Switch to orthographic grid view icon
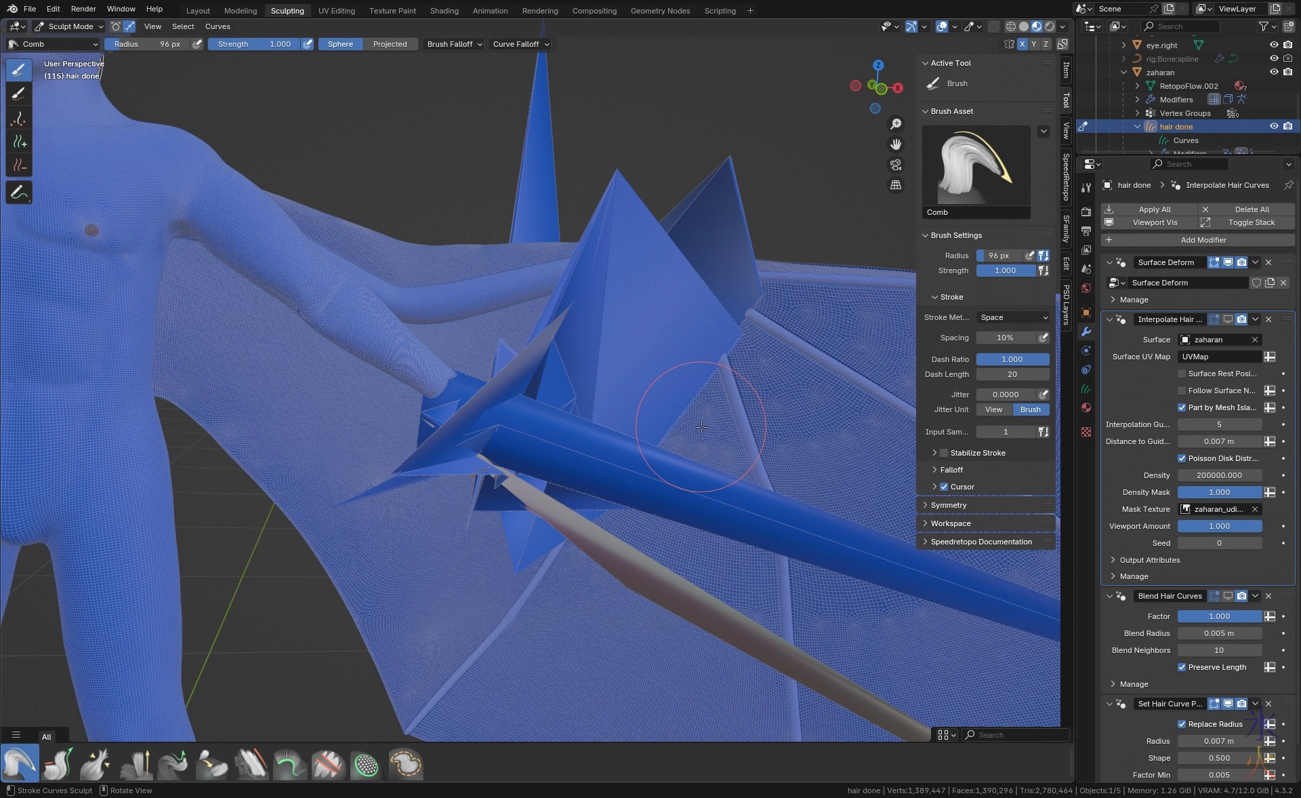 (896, 185)
